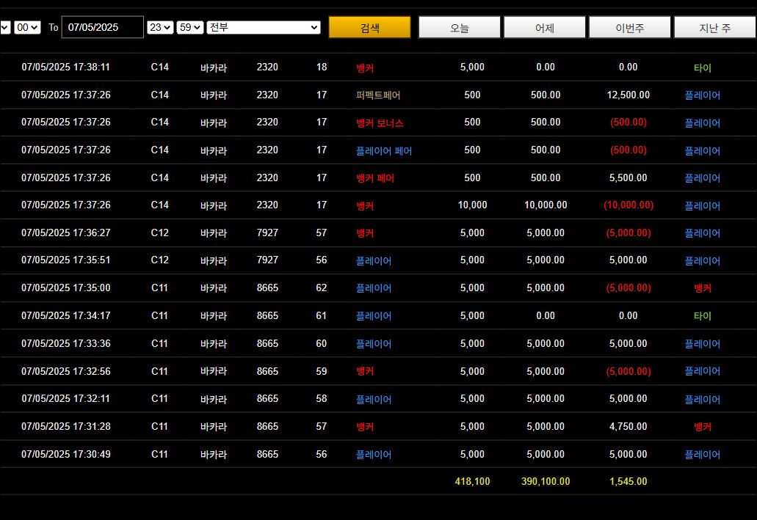Screen dimensions: 757x520
Task: Click the 4,750.00 payout value
Action: click(x=628, y=426)
